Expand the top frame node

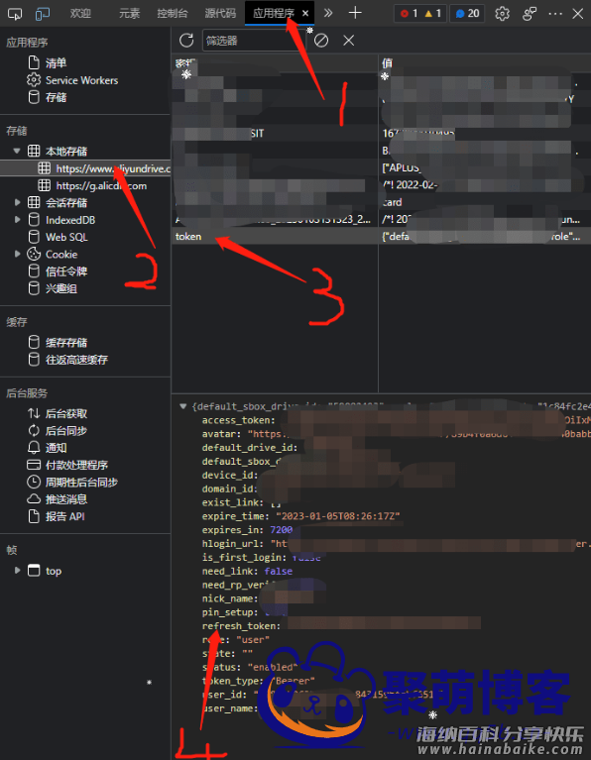click(x=17, y=571)
